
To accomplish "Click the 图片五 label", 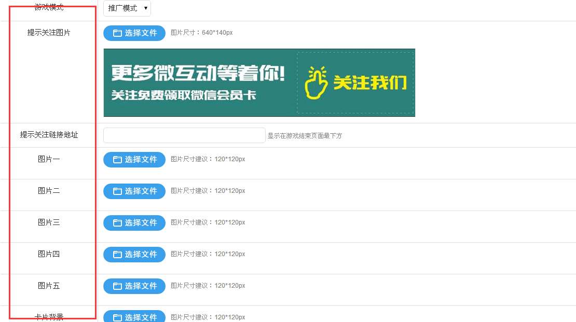I will 49,286.
